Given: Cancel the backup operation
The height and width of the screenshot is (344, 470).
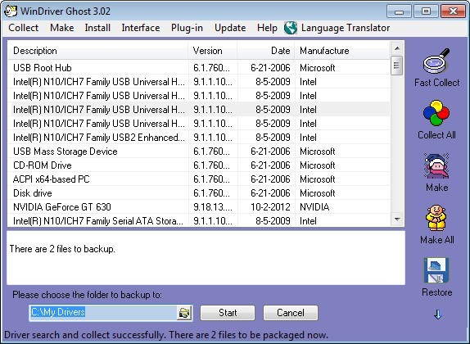Looking at the screenshot, I should [291, 313].
